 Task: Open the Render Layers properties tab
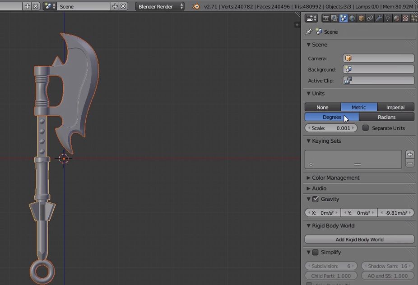334,18
